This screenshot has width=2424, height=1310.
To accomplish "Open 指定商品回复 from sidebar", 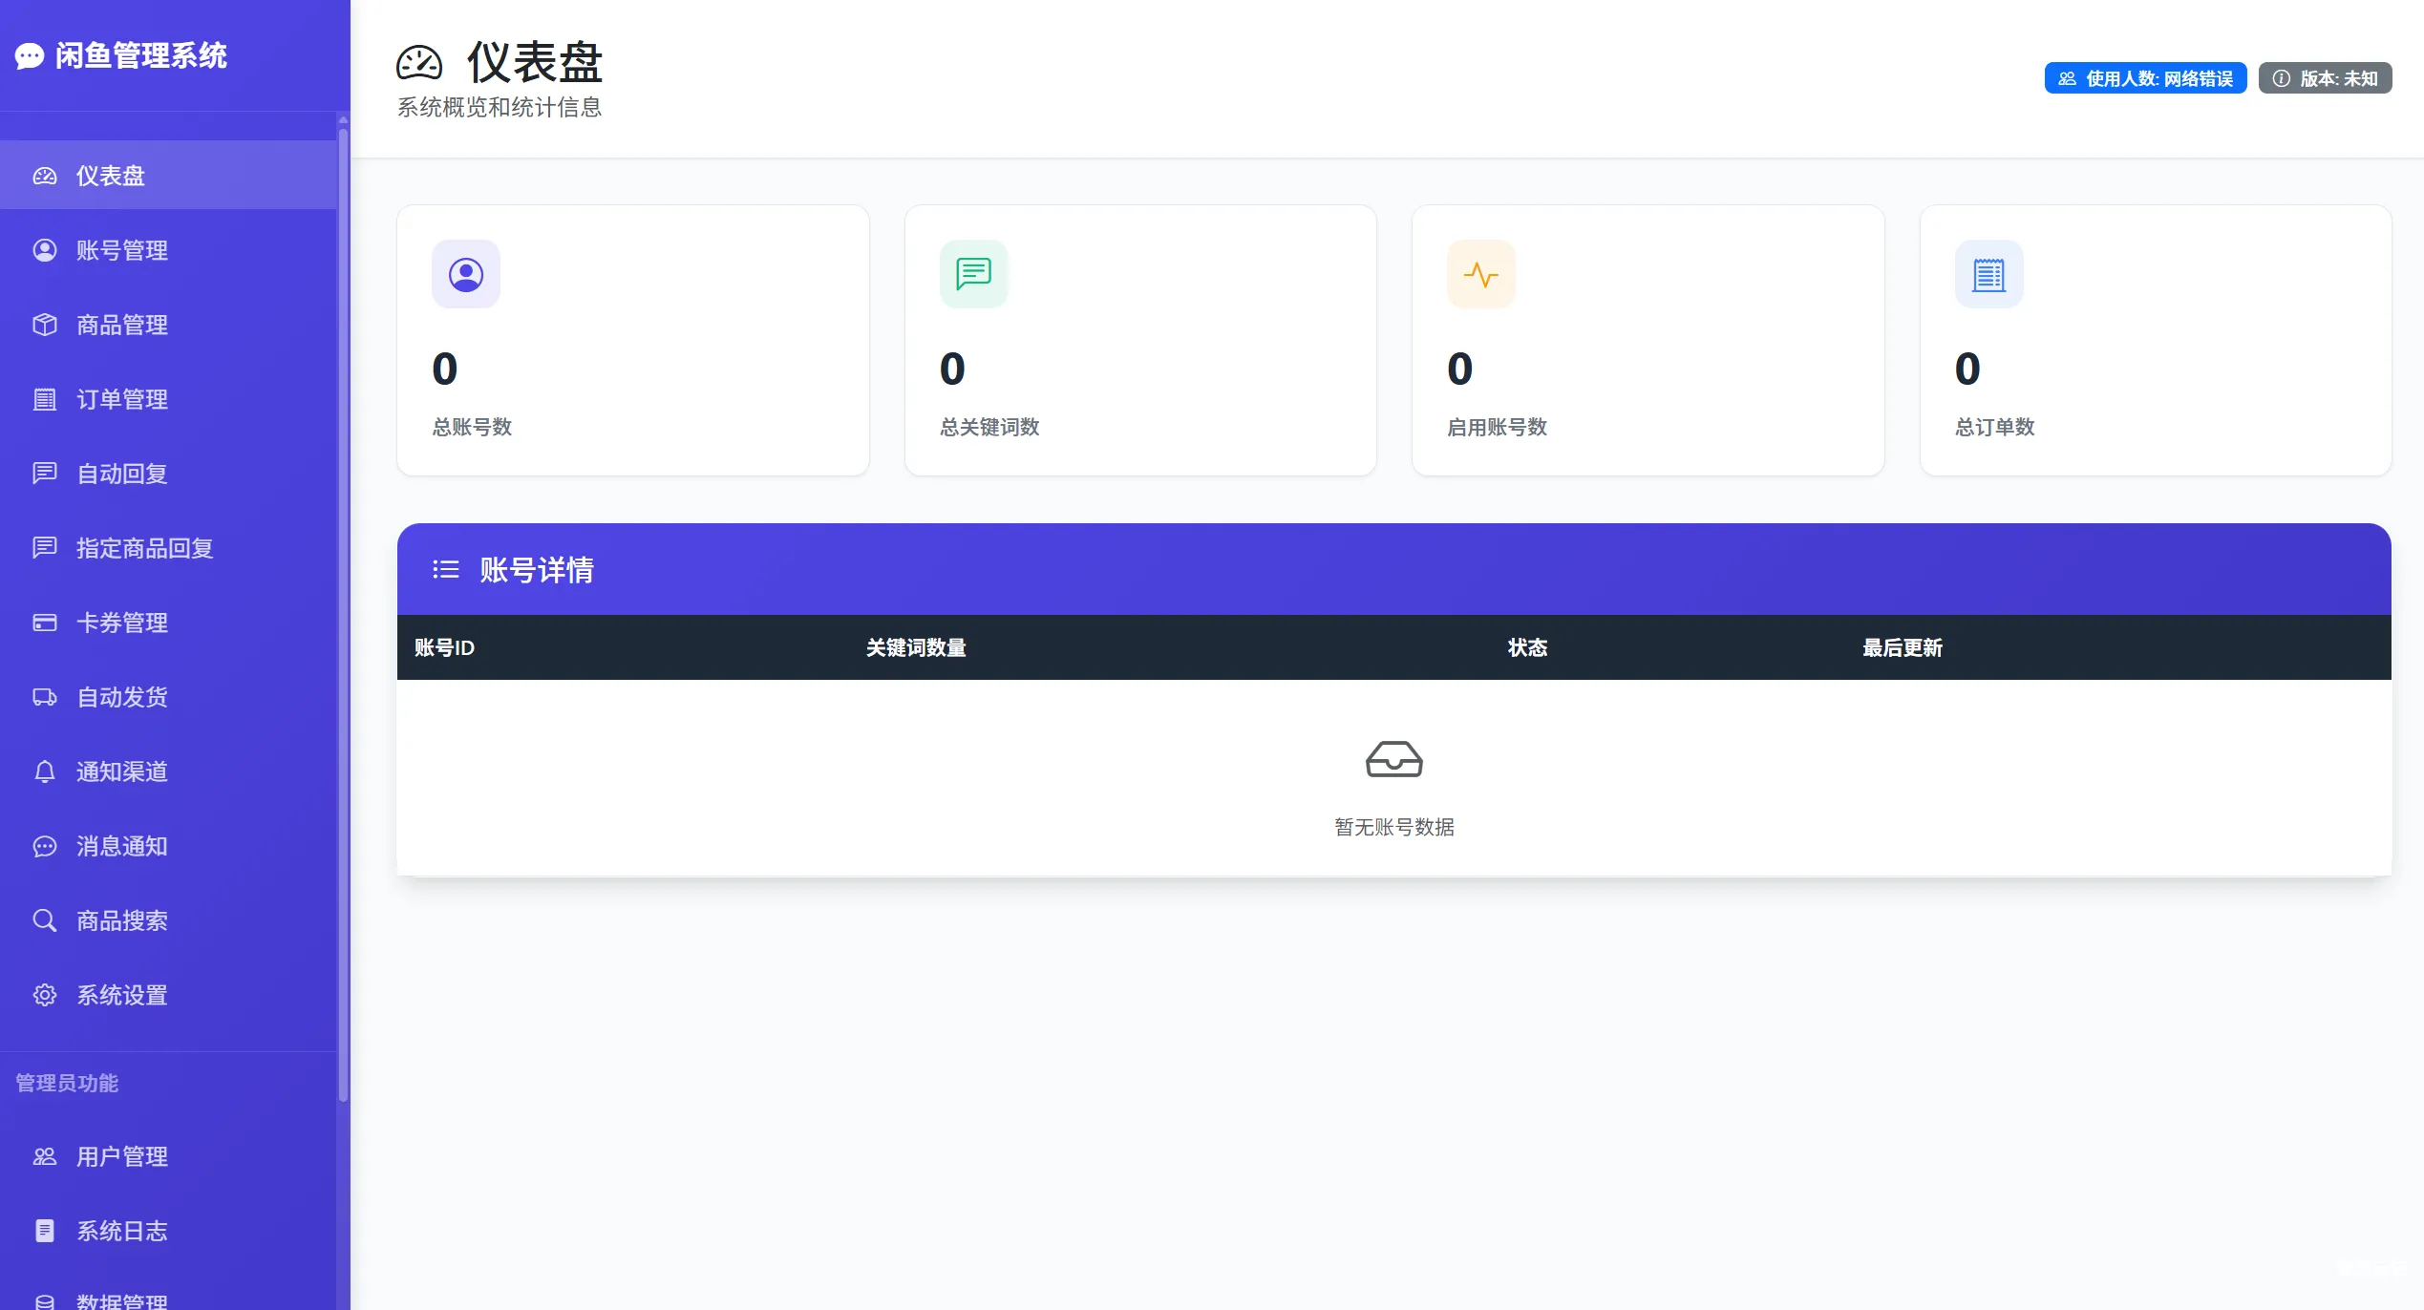I will [x=146, y=548].
